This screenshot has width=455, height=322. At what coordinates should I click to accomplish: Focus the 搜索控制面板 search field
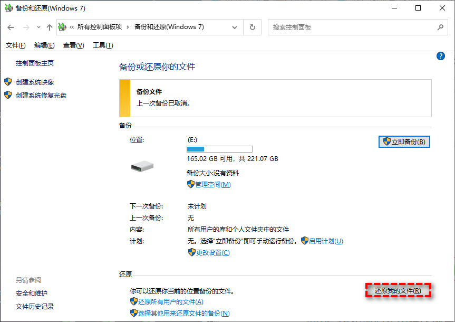coord(357,27)
